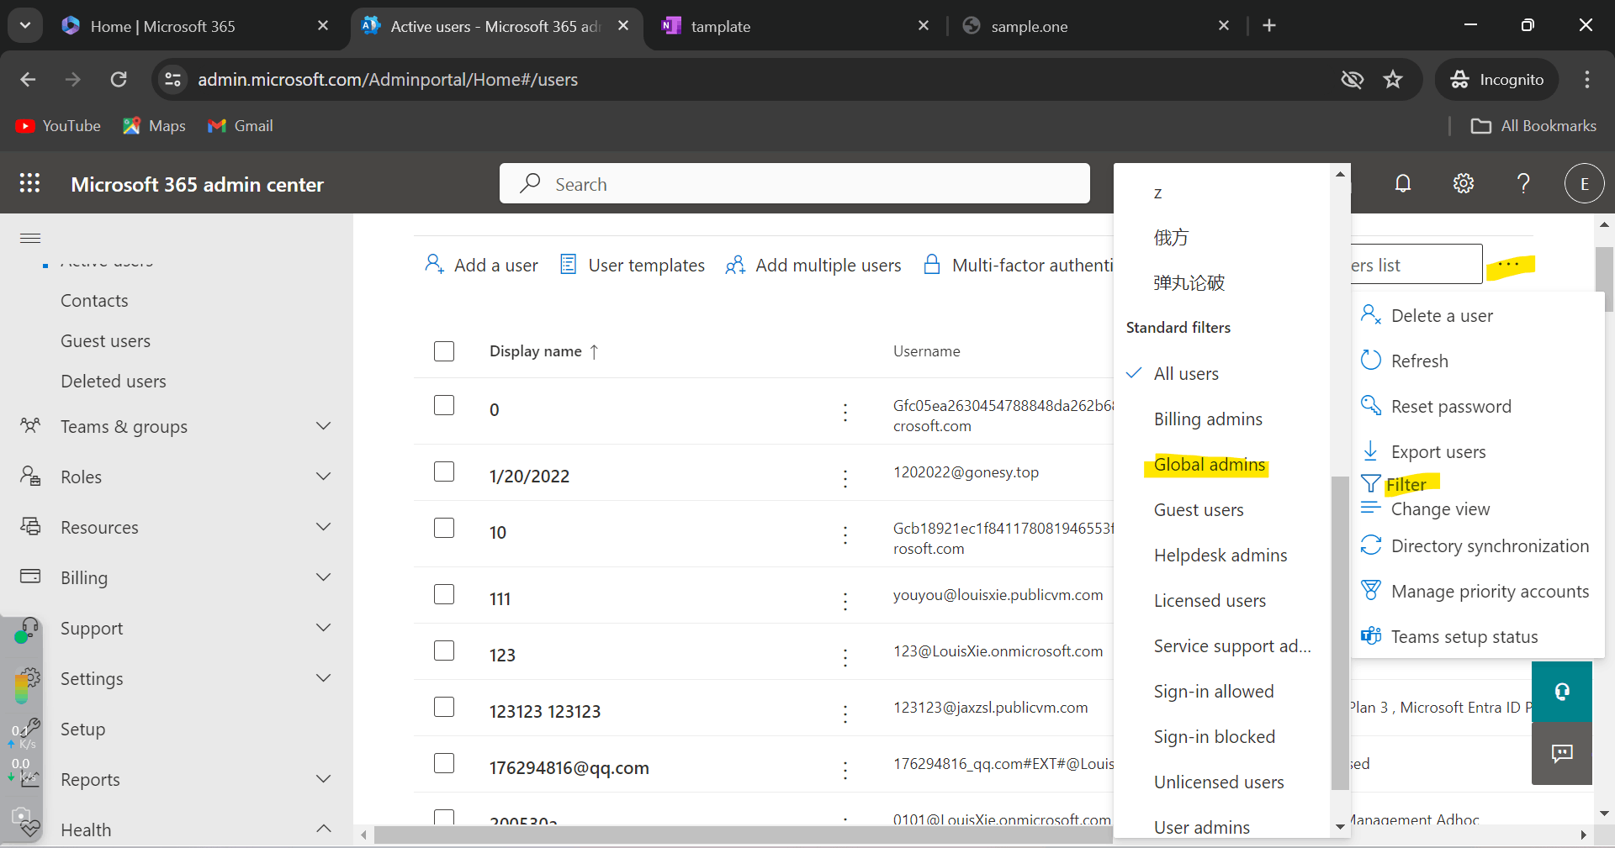
Task: Sort by Display name column header
Action: click(544, 351)
